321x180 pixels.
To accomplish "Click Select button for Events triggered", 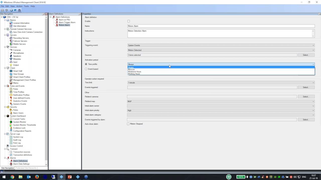I will 306,87.
